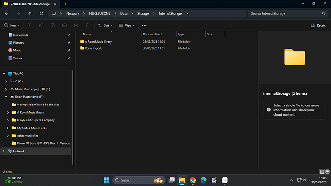Screen dimensions: 331x186
Task: Open the See more options menu
Action: [x=144, y=25]
